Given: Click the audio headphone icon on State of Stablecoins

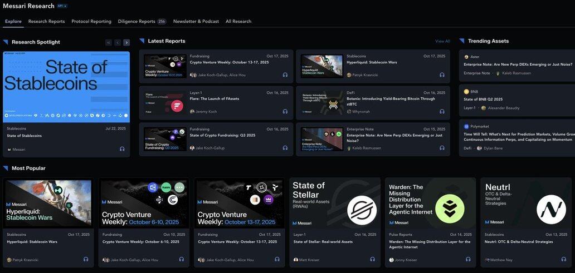Looking at the screenshot, I should [x=122, y=149].
